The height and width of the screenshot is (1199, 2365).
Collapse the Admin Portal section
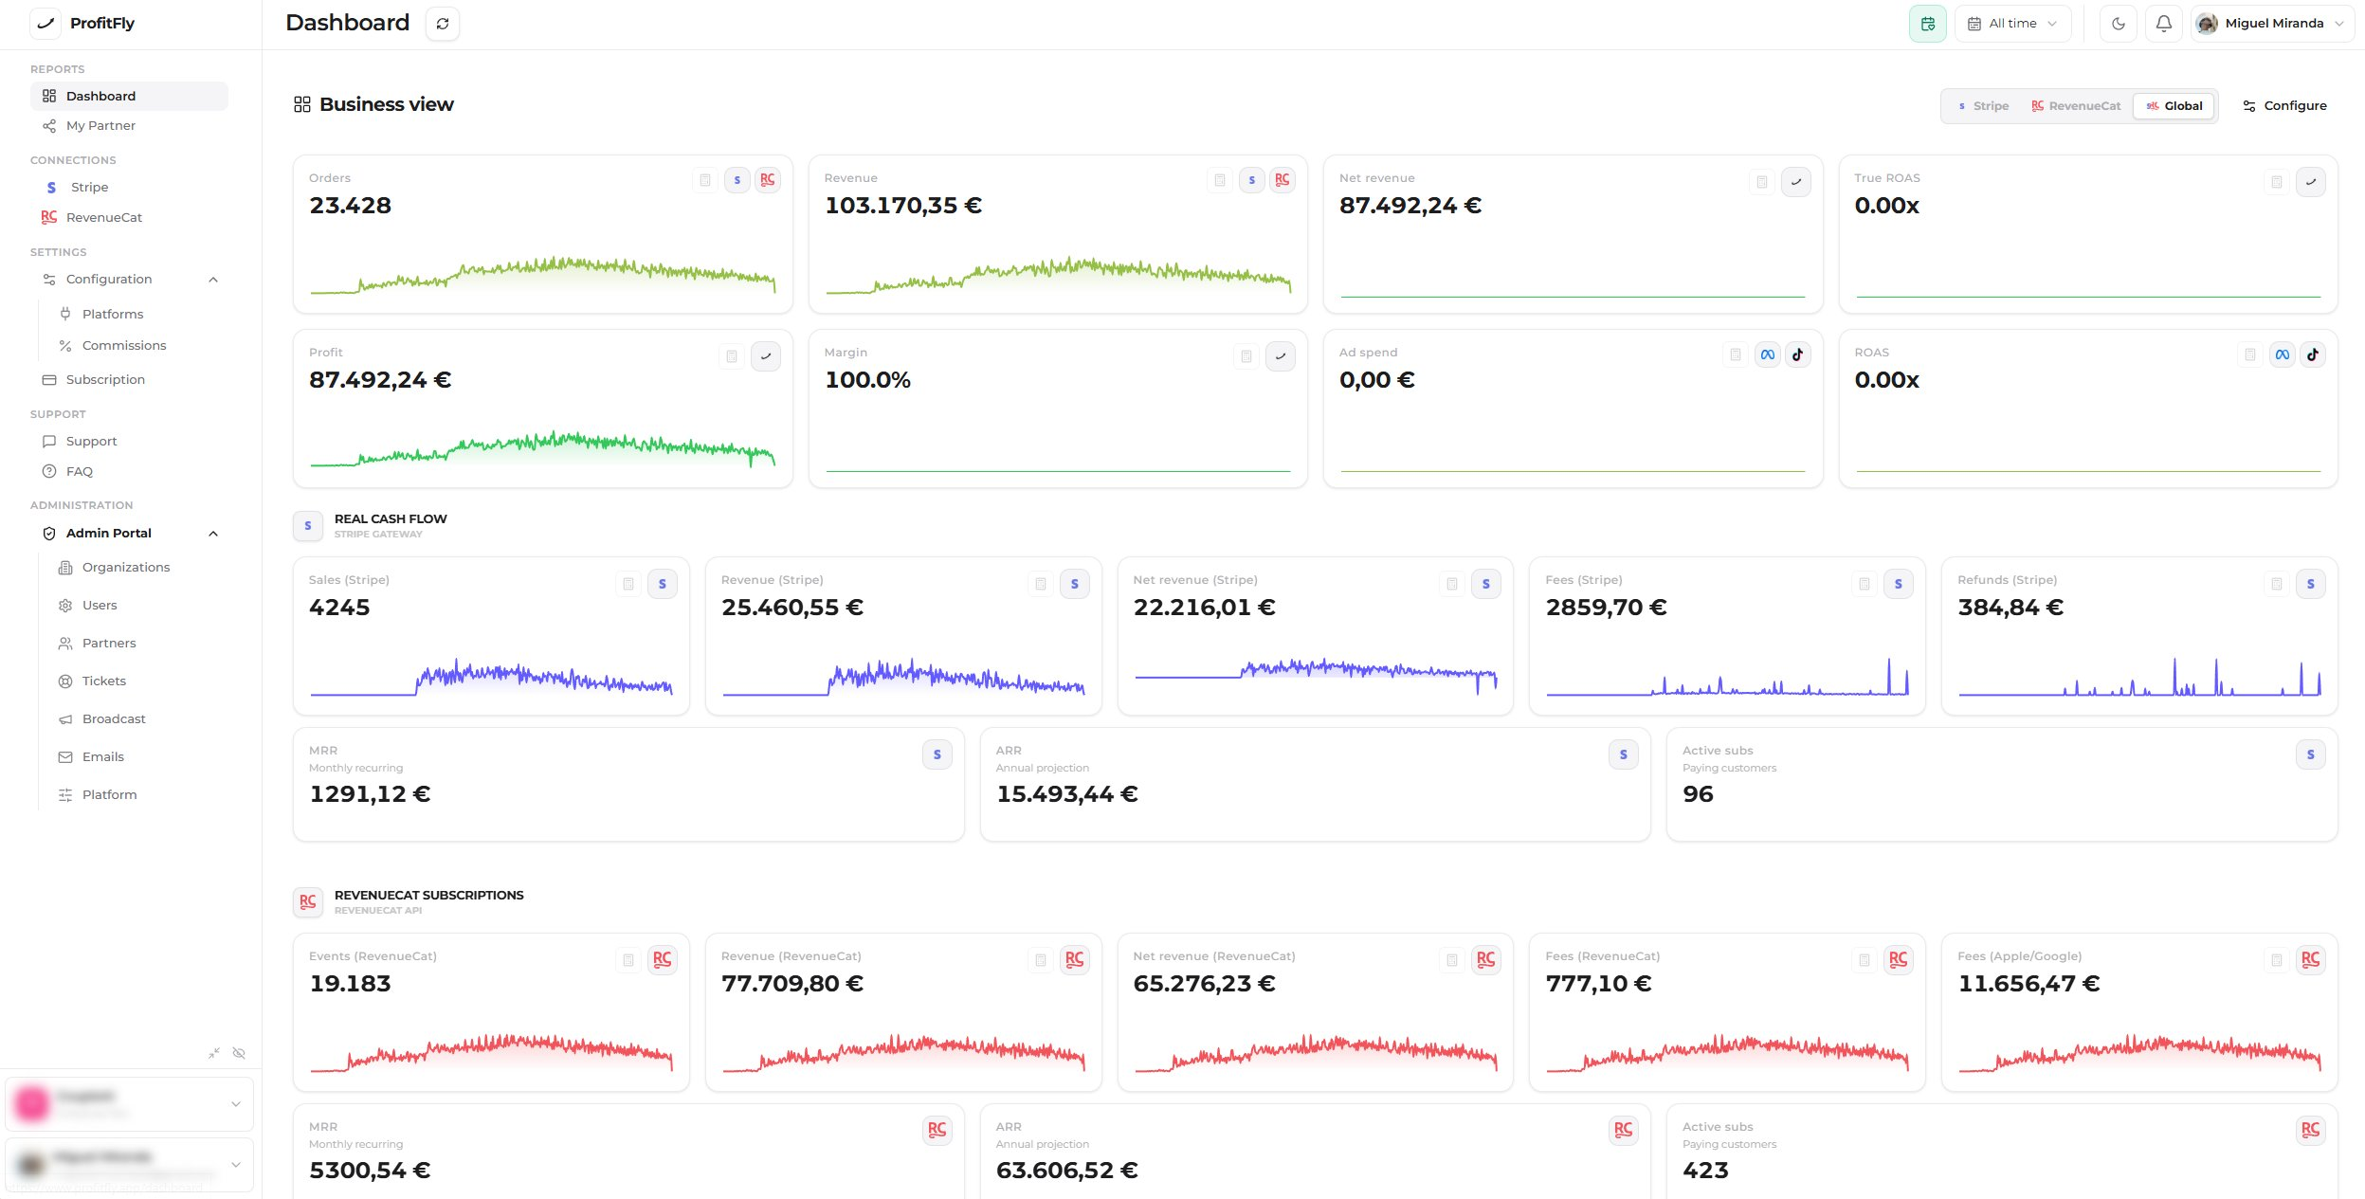pyautogui.click(x=213, y=534)
